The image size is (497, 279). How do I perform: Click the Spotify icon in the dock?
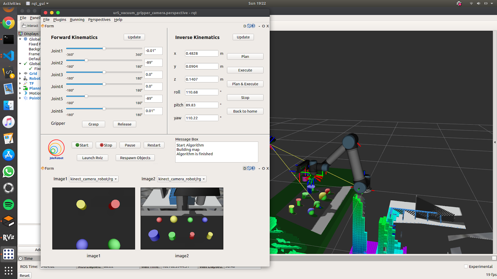pos(8,205)
